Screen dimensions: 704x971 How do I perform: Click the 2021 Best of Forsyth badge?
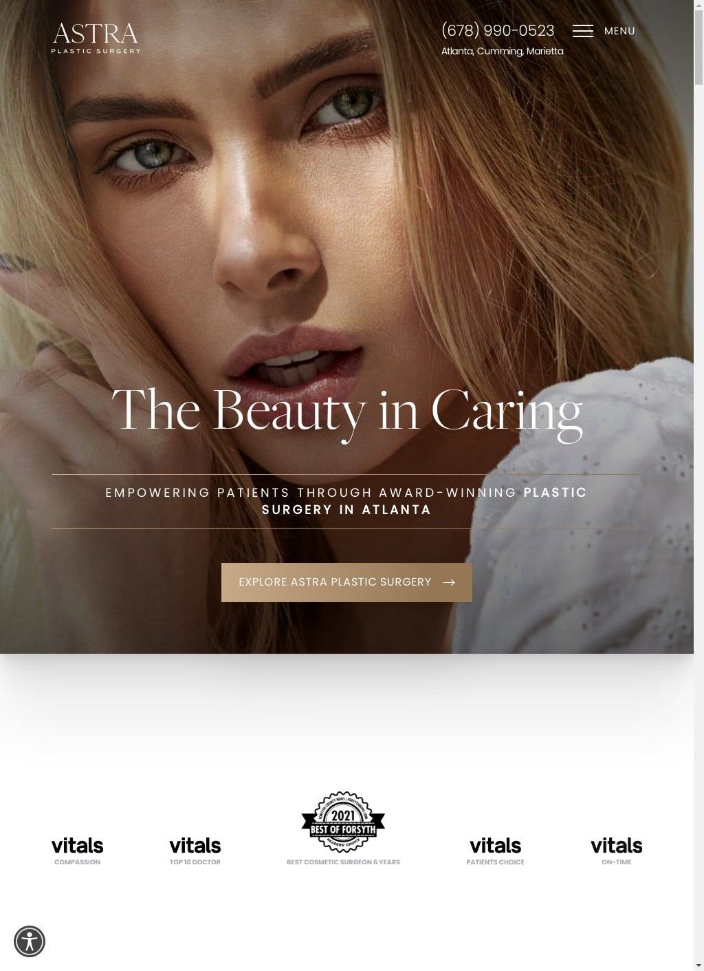(x=343, y=821)
